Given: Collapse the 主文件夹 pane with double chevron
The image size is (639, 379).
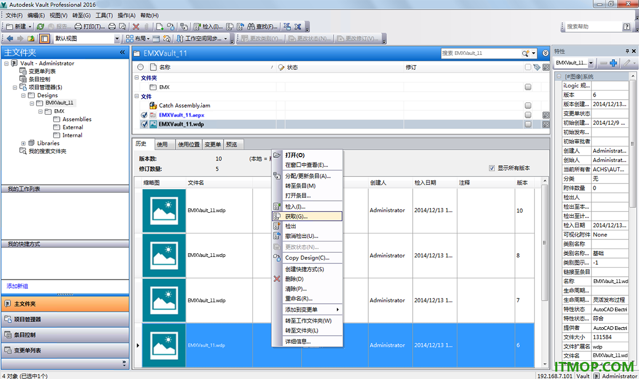Looking at the screenshot, I should [x=122, y=52].
